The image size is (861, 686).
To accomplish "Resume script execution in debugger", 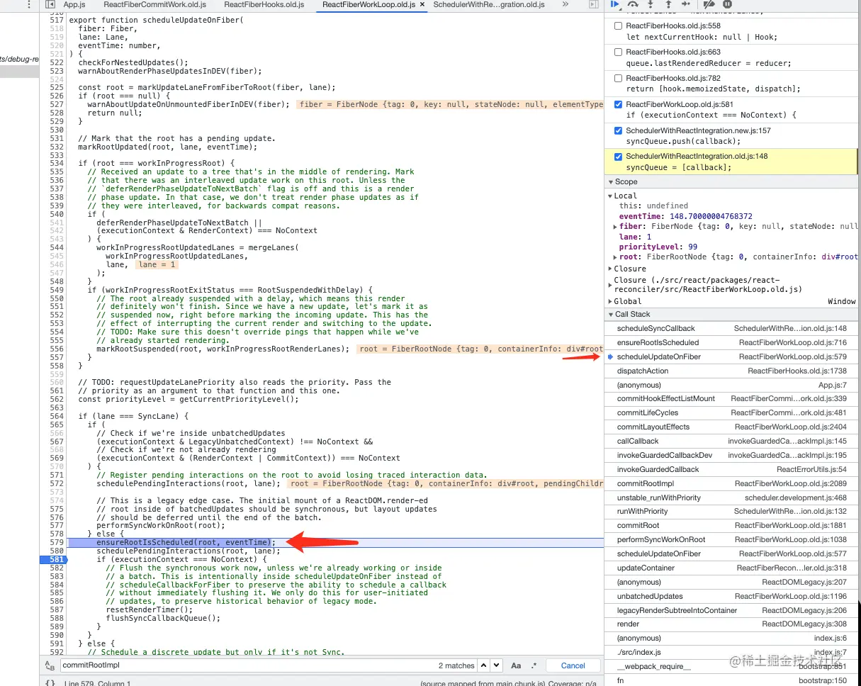I will pyautogui.click(x=615, y=4).
